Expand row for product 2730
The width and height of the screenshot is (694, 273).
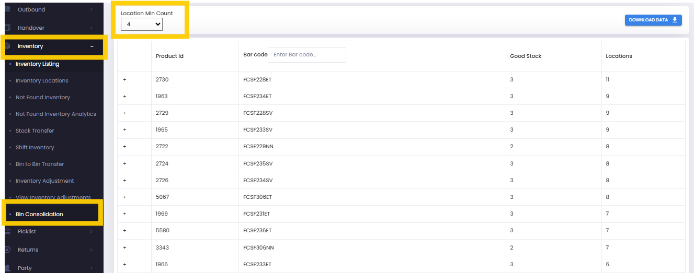tap(124, 79)
